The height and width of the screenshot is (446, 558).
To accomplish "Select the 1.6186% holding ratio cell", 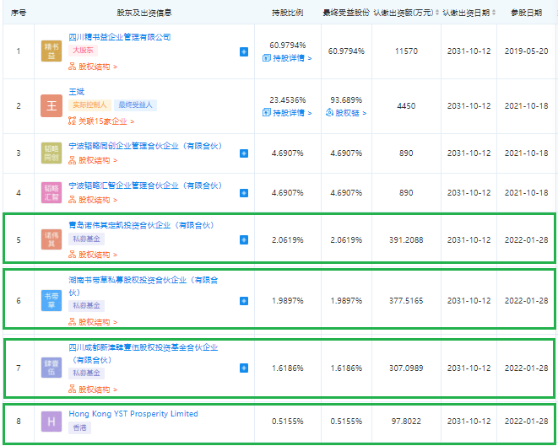I will (288, 368).
